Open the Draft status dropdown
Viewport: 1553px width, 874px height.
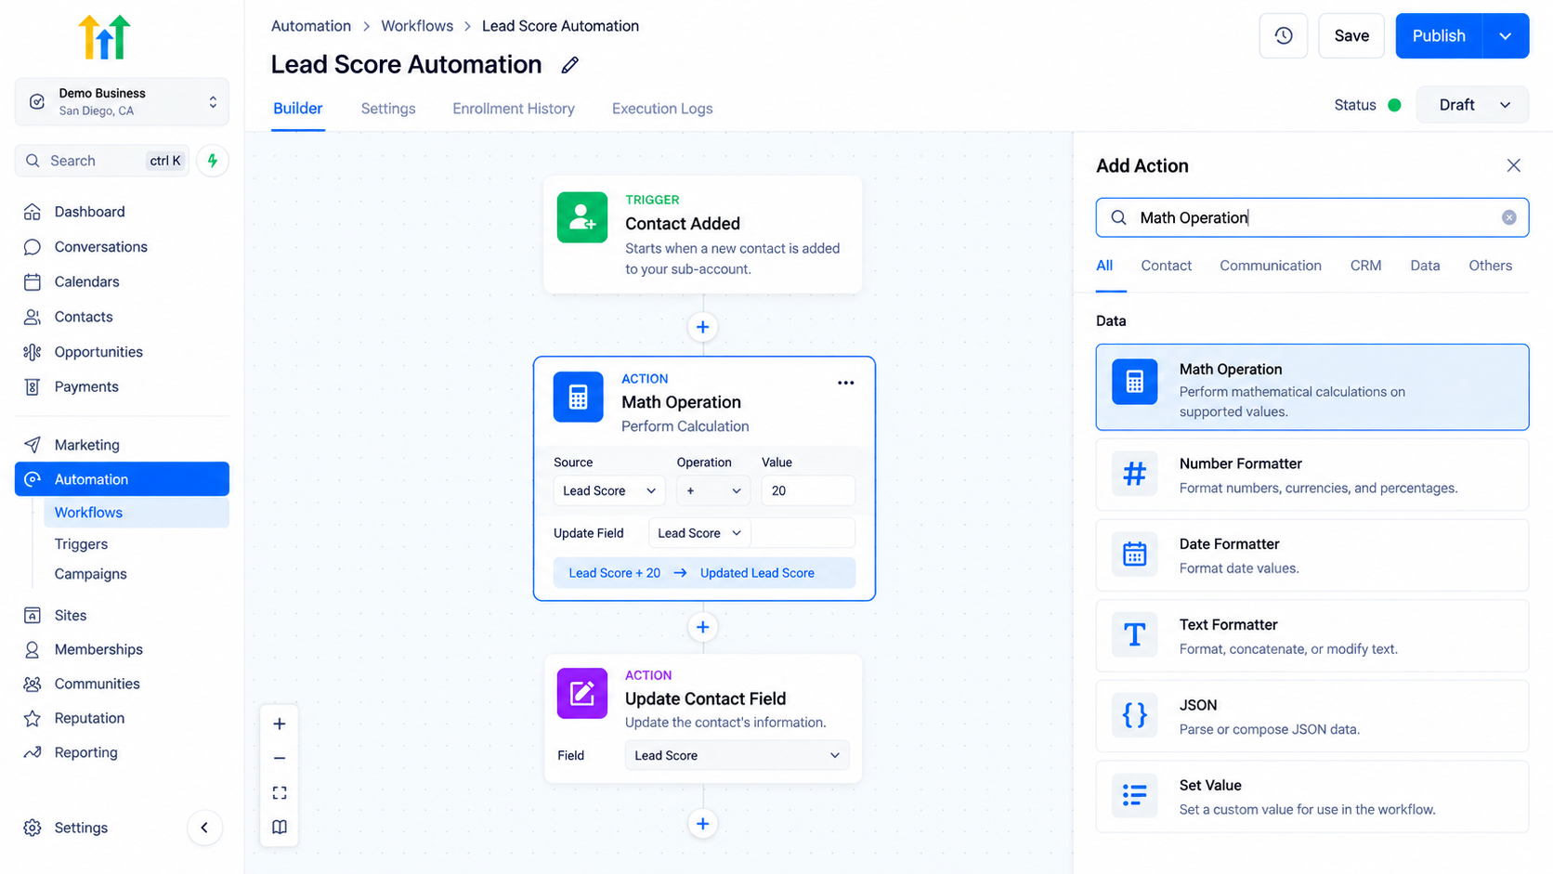tap(1472, 105)
